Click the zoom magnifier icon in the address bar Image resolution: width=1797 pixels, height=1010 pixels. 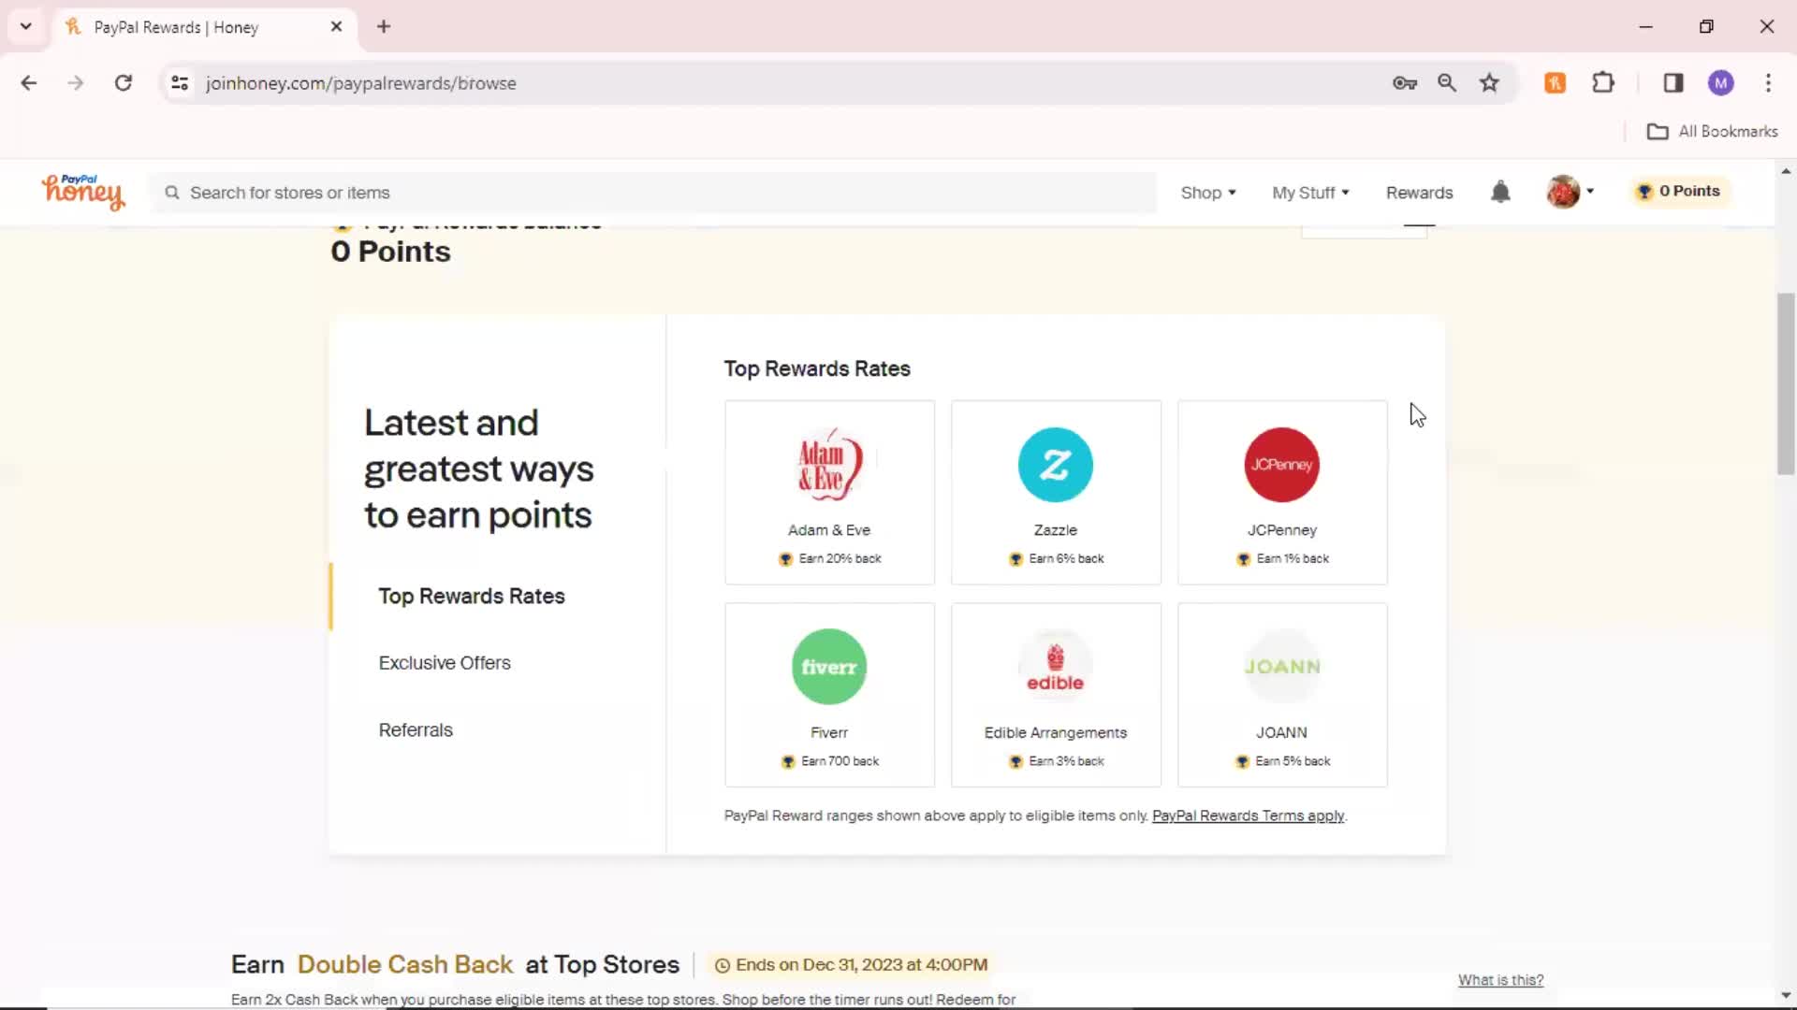point(1447,83)
